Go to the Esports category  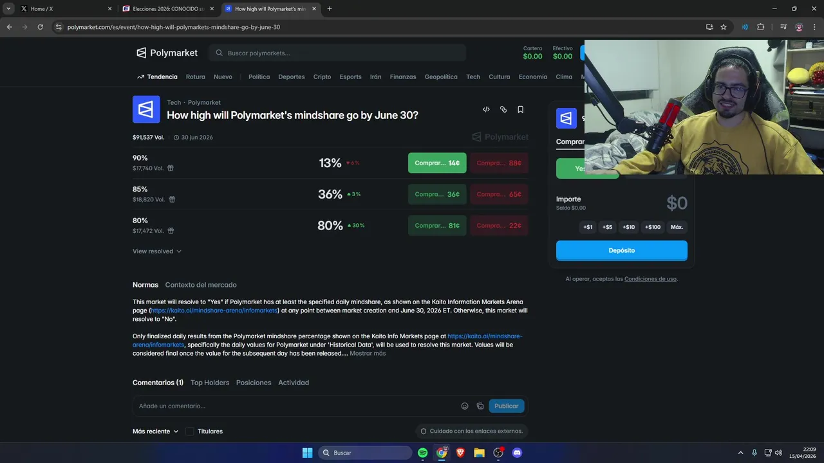(351, 77)
